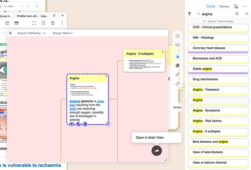The image size is (251, 170).
Task: Click the third round icon under Angina card
Action: [x=85, y=124]
